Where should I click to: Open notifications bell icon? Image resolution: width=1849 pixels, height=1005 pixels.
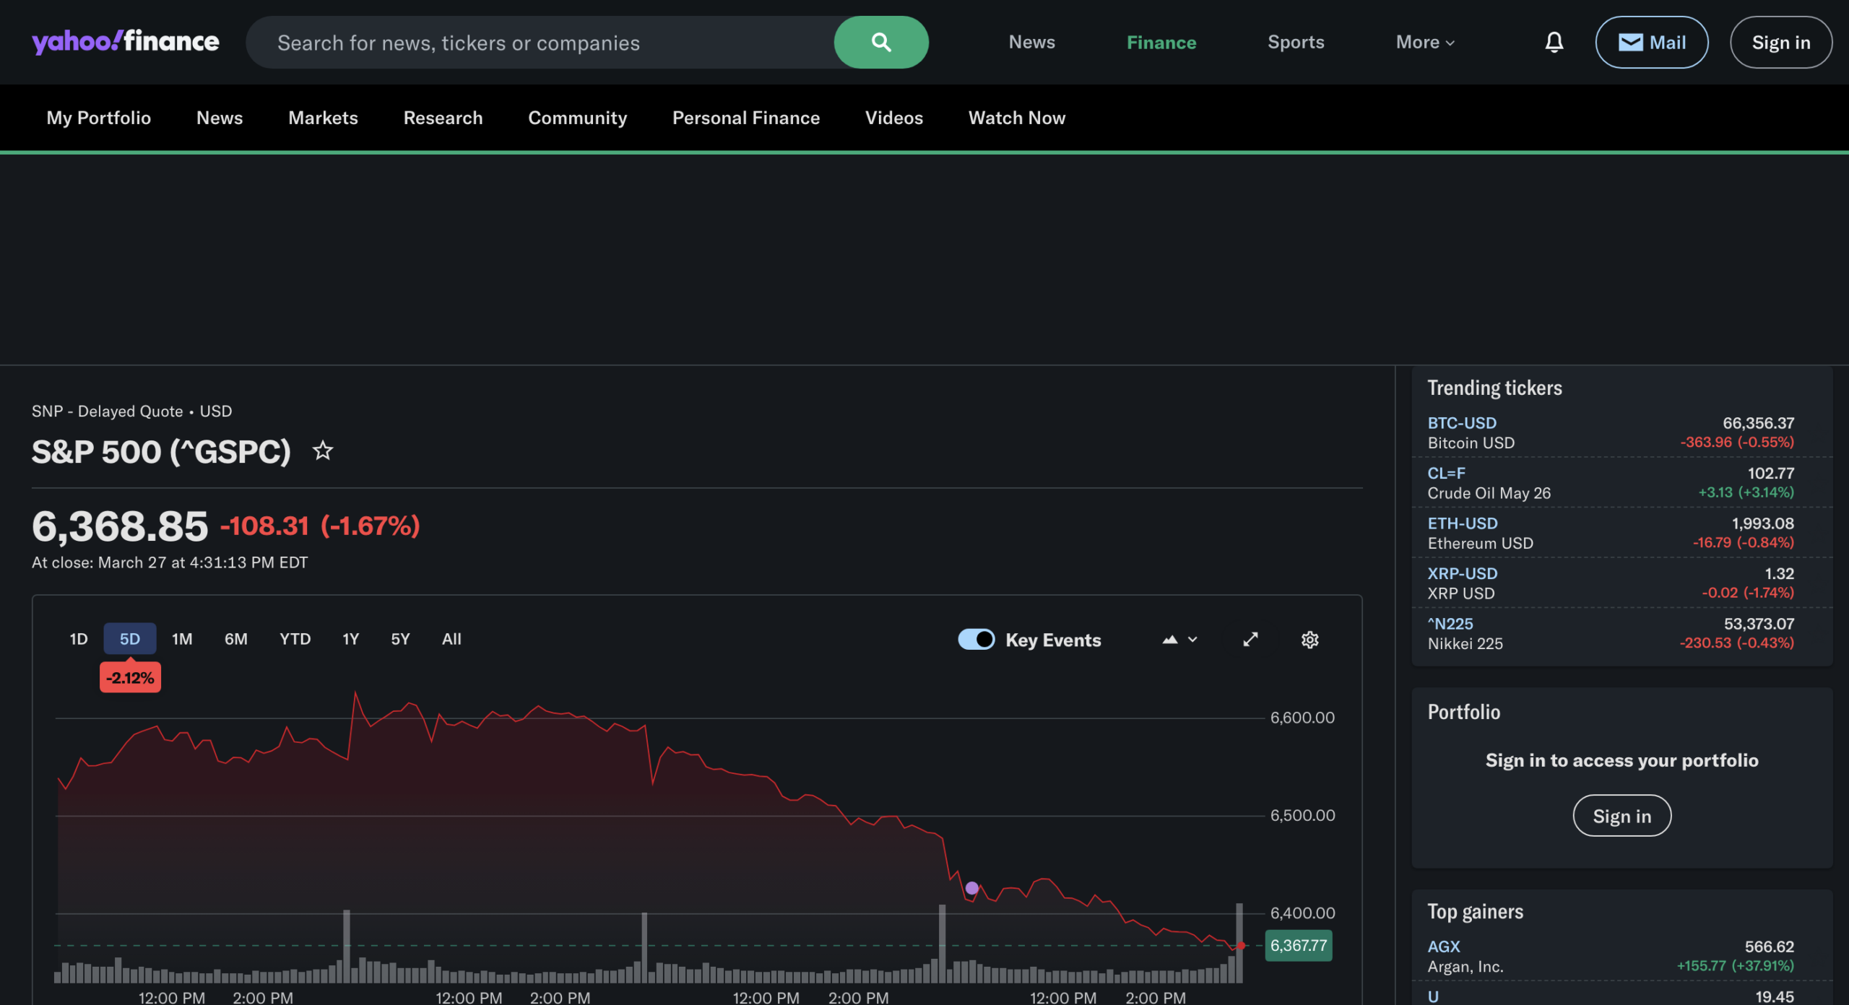1554,43
